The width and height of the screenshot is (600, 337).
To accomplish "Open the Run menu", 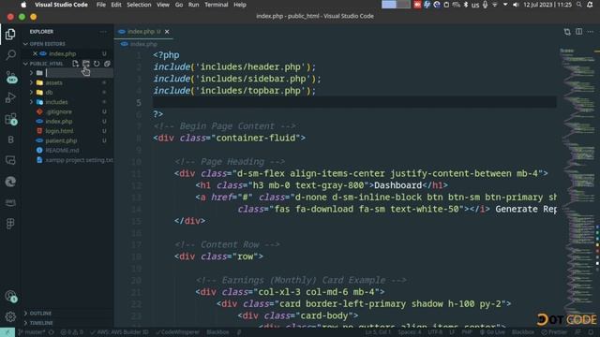I will click(193, 5).
